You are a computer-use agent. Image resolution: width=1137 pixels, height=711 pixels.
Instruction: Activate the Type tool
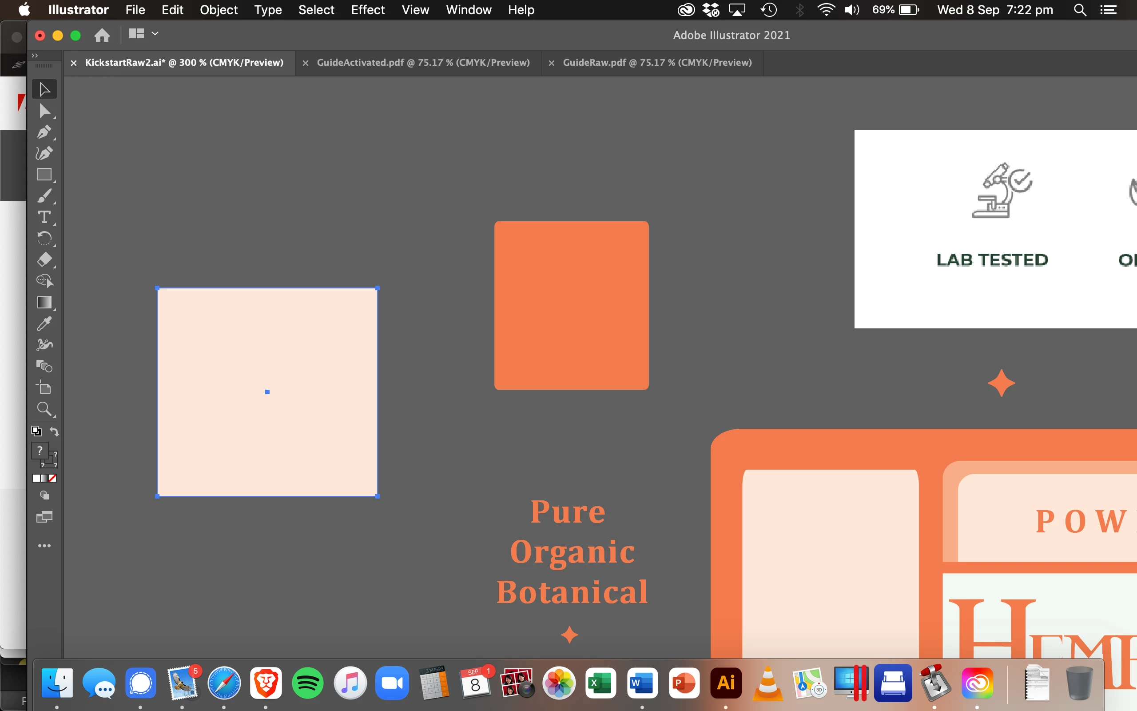[x=44, y=217]
